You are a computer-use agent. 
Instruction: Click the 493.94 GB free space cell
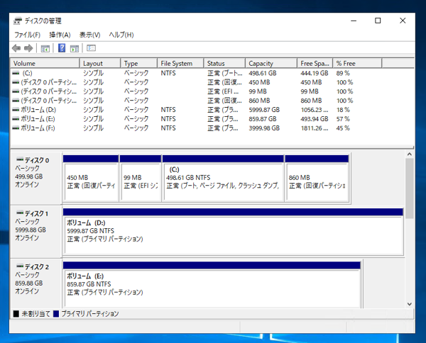[x=315, y=119]
